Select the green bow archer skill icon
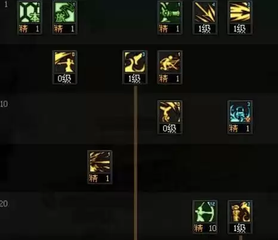278x240 pixels. pyautogui.click(x=205, y=212)
